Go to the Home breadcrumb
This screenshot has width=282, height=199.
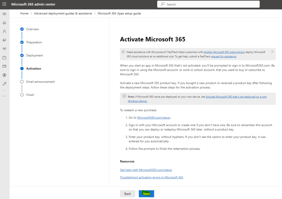coord(24,13)
